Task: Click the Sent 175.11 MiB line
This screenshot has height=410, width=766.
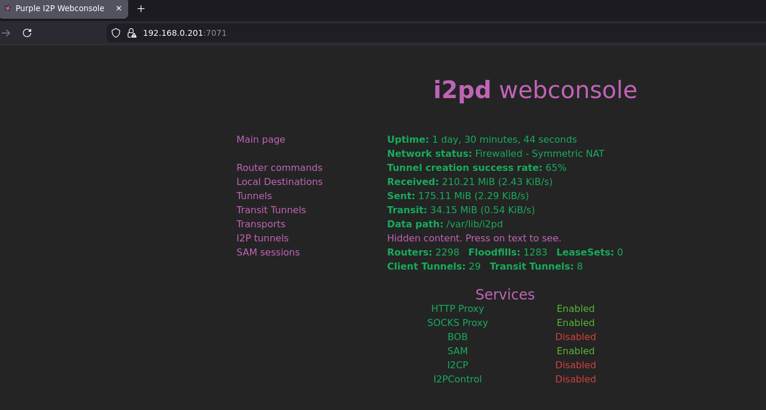Action: [x=458, y=196]
